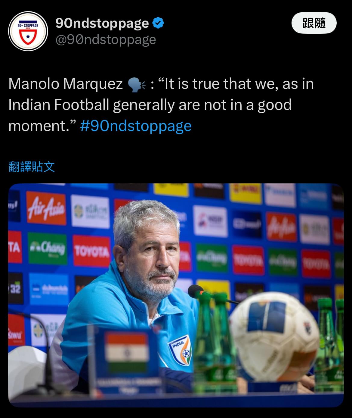Click the Manolo Marquez name in the tweet
Viewport: 352px width, 418px height.
pos(66,84)
